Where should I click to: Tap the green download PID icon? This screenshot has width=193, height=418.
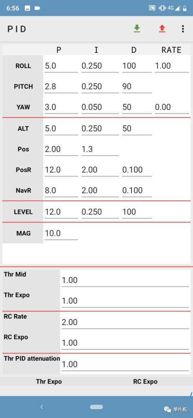click(x=137, y=29)
